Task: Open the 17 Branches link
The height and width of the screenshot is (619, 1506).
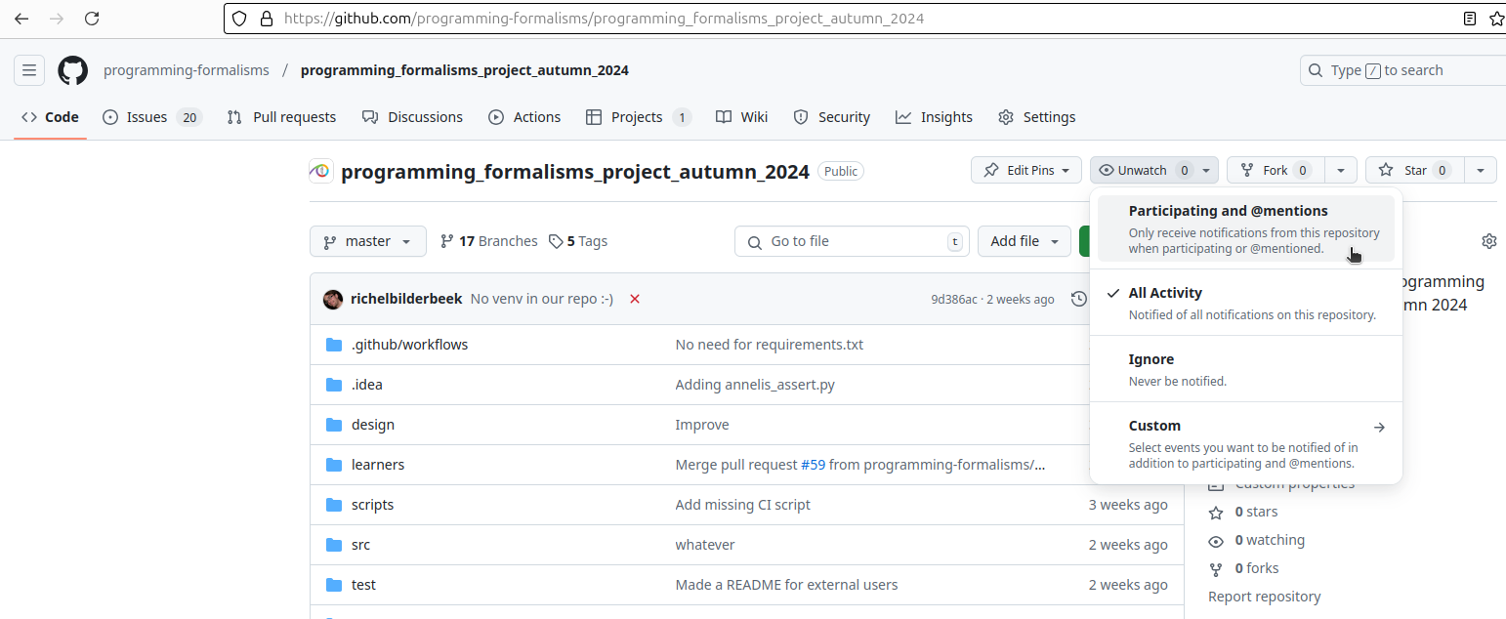Action: tap(488, 241)
